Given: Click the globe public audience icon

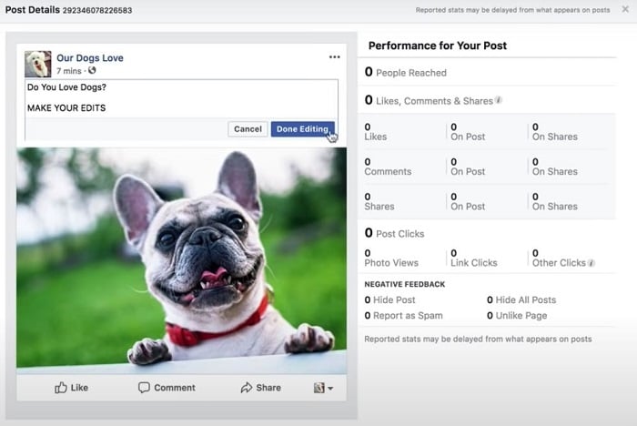Looking at the screenshot, I should click(x=92, y=70).
